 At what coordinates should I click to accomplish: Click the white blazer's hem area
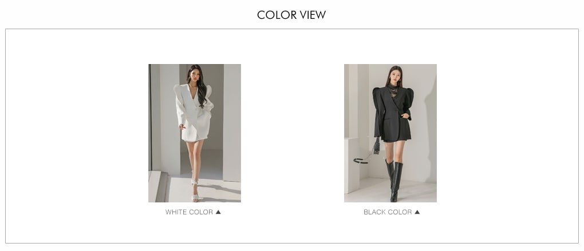pyautogui.click(x=195, y=138)
